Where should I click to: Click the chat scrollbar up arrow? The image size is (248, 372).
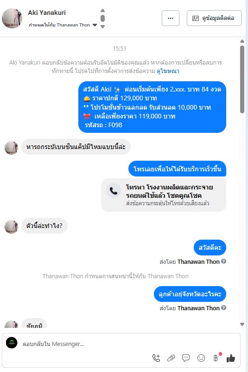242,41
